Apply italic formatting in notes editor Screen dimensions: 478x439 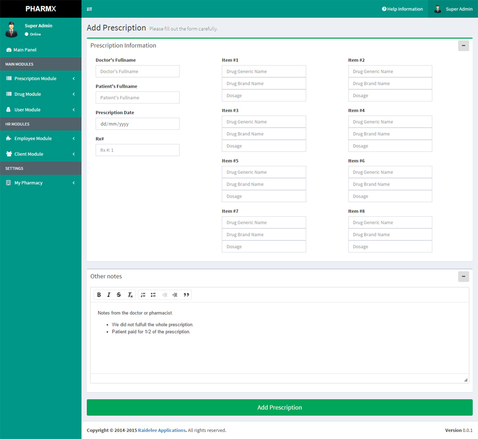109,295
